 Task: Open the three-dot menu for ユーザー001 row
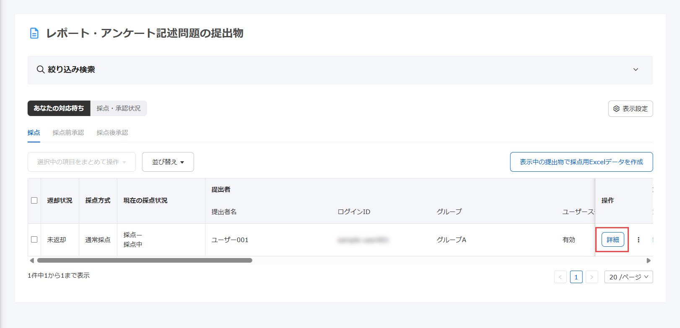pyautogui.click(x=638, y=240)
